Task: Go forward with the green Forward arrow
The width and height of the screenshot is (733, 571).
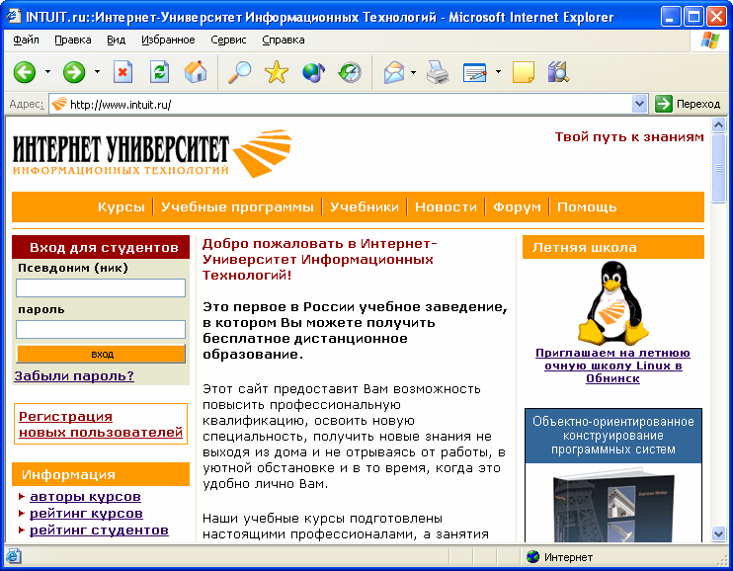Action: pos(74,72)
